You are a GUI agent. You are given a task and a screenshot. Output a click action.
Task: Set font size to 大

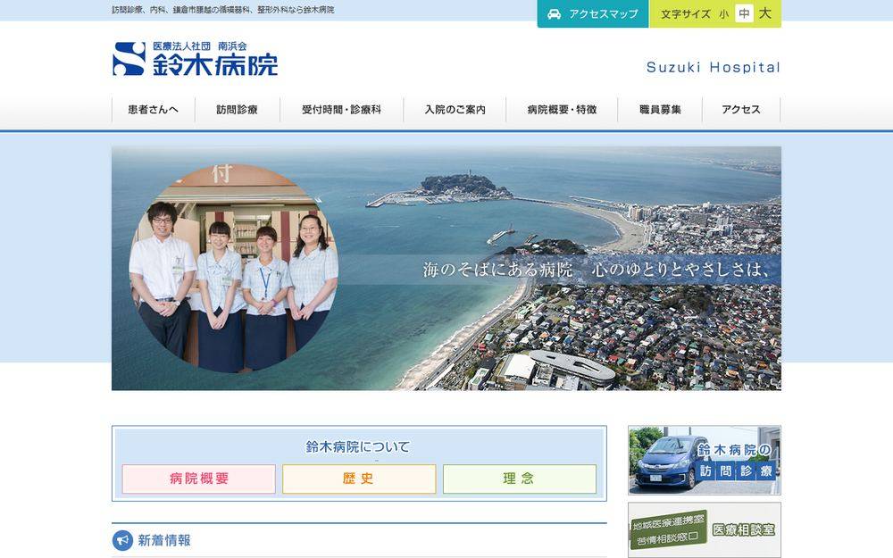[765, 13]
